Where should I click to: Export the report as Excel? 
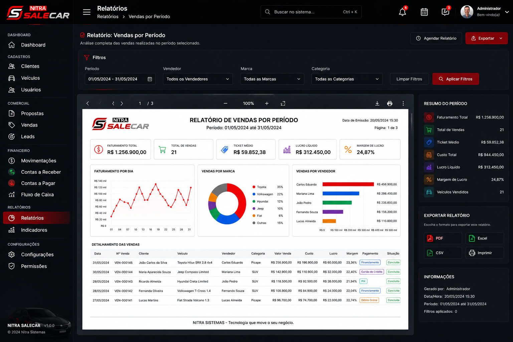[485, 238]
